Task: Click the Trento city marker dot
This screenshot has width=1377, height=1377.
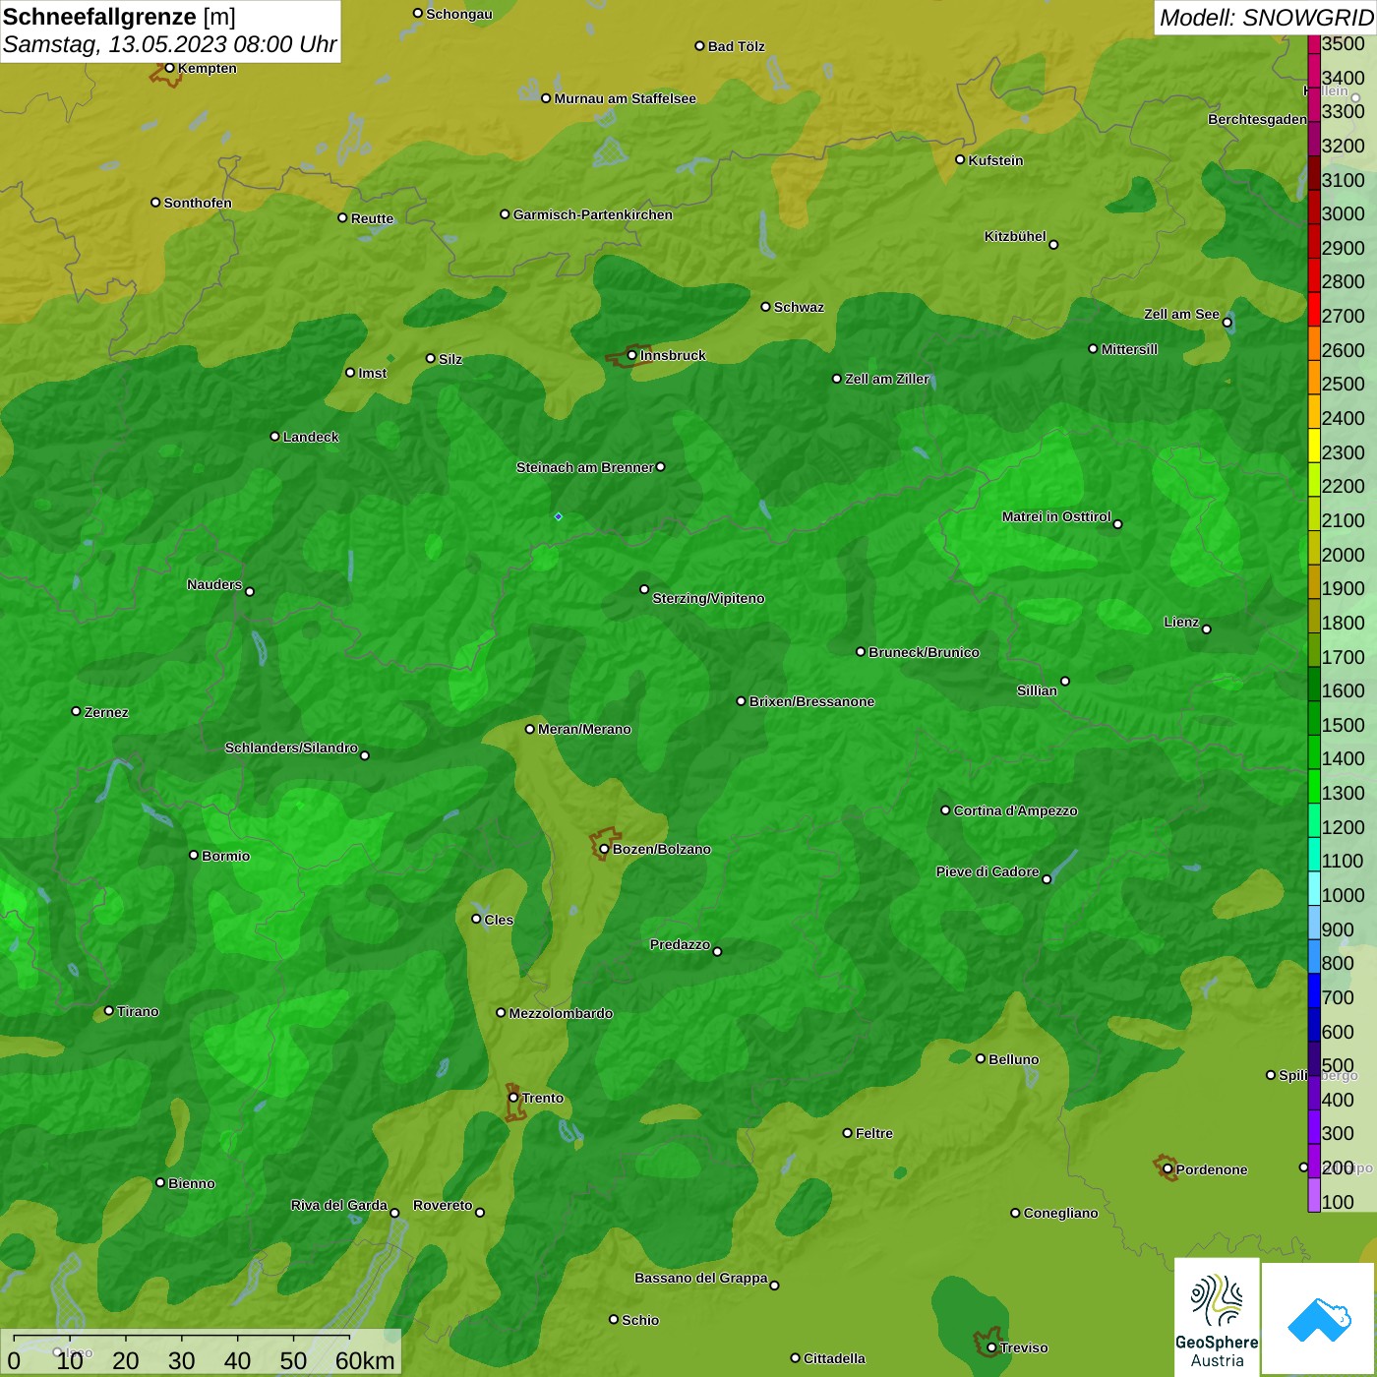Action: coord(513,1098)
